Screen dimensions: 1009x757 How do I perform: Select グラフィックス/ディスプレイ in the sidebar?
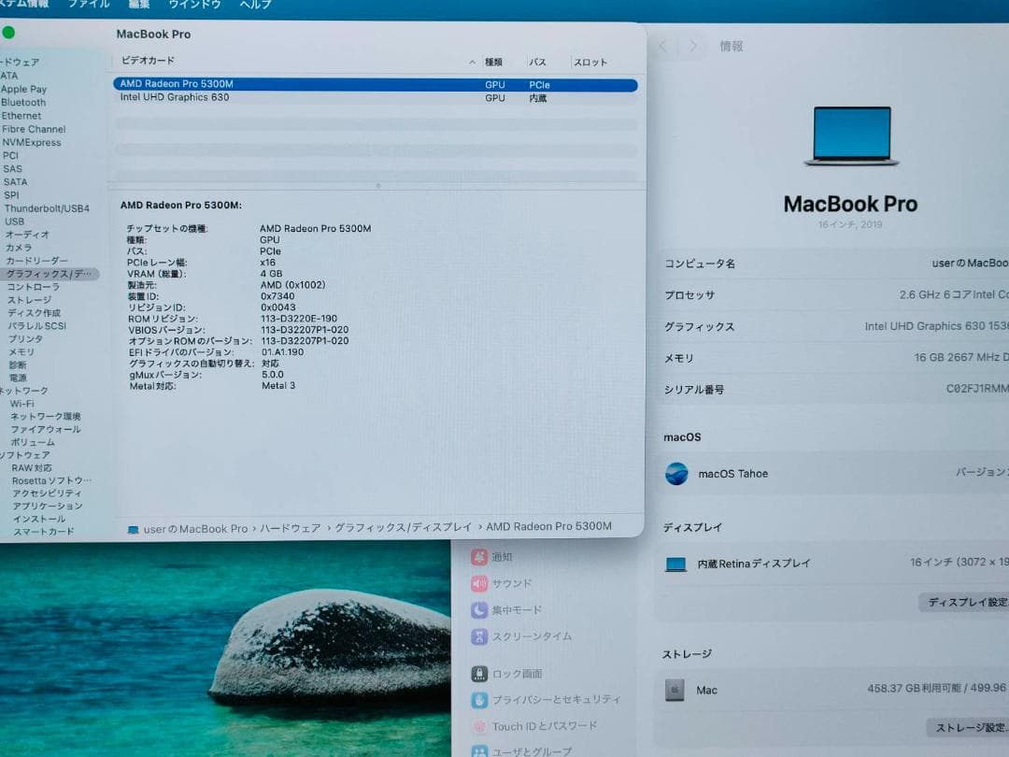[49, 274]
